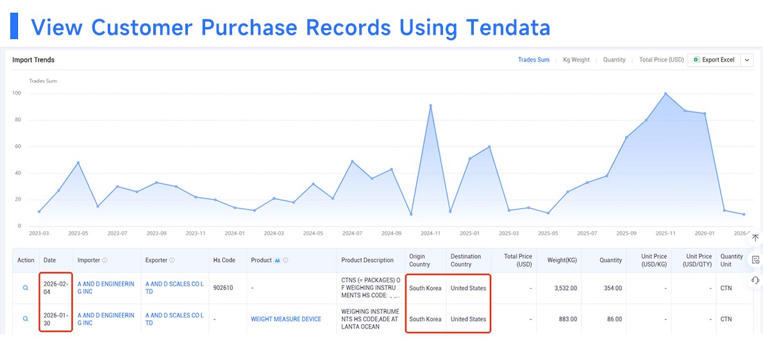This screenshot has width=763, height=340.
Task: Click the Excel icon in Export button
Action: (696, 60)
